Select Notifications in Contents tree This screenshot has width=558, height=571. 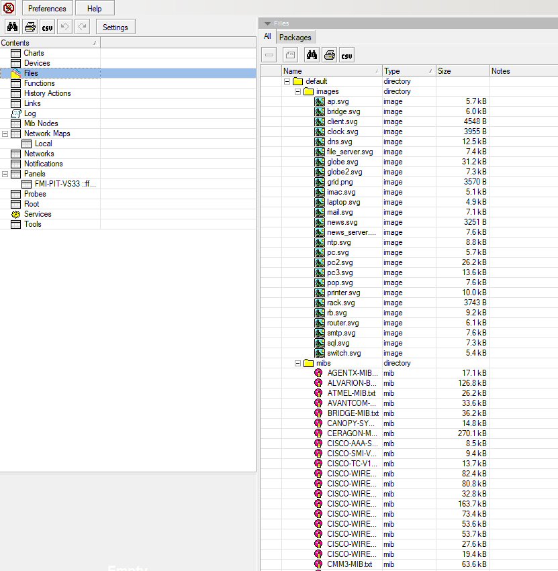[44, 164]
